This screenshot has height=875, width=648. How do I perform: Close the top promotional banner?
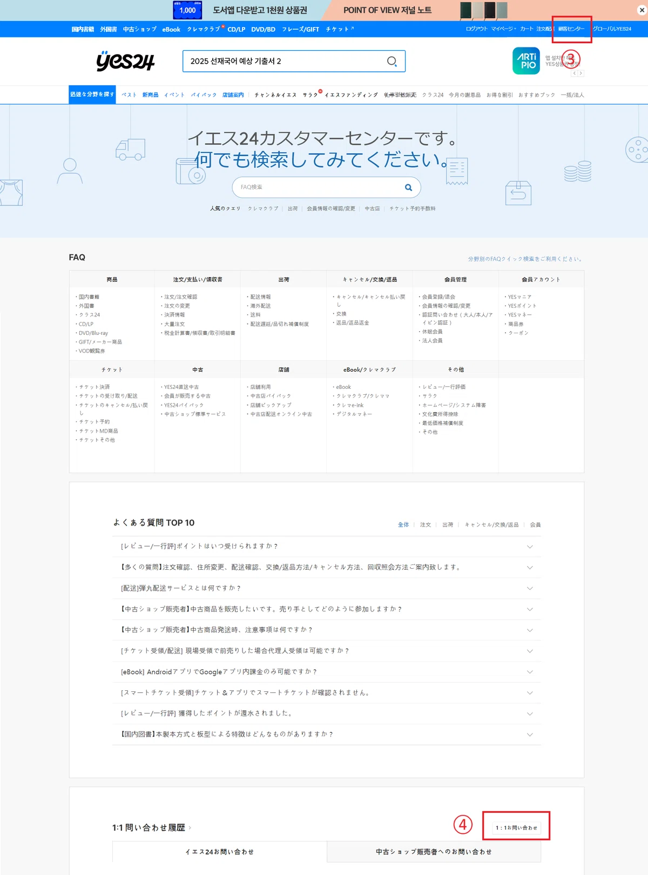click(x=642, y=10)
